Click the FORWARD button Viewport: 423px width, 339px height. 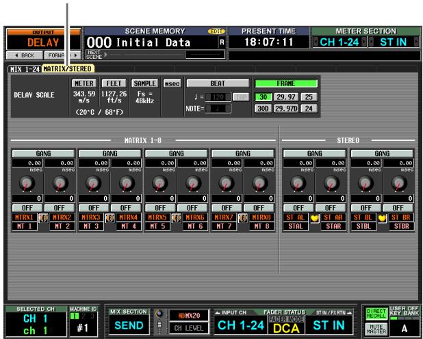62,55
